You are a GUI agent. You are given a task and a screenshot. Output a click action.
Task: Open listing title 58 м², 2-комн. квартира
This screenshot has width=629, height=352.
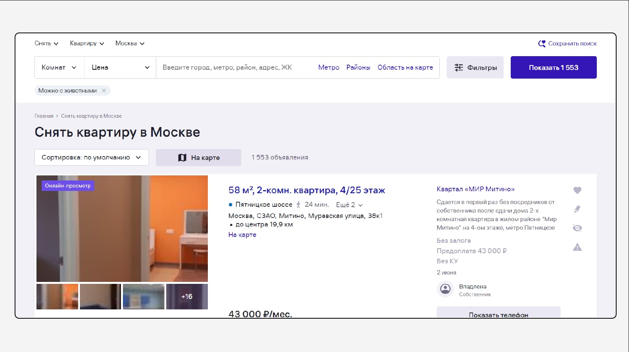[x=307, y=190]
